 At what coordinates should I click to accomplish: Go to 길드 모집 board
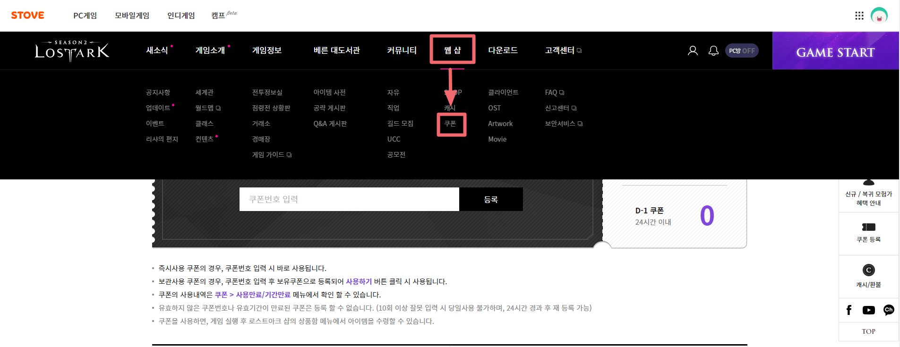400,124
